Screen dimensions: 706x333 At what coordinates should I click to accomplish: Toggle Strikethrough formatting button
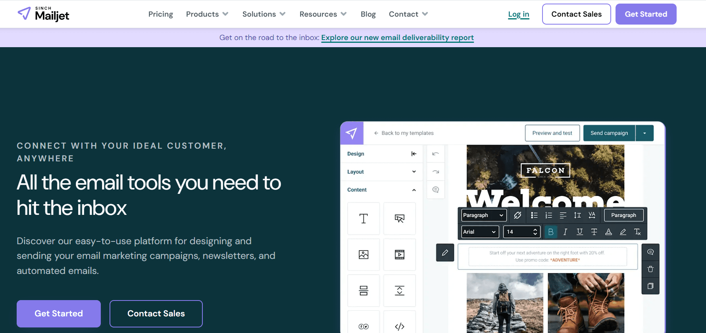point(594,232)
